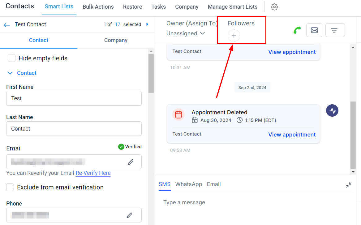361x225 pixels.
Task: Open the Unassigned owner dropdown
Action: pyautogui.click(x=186, y=33)
